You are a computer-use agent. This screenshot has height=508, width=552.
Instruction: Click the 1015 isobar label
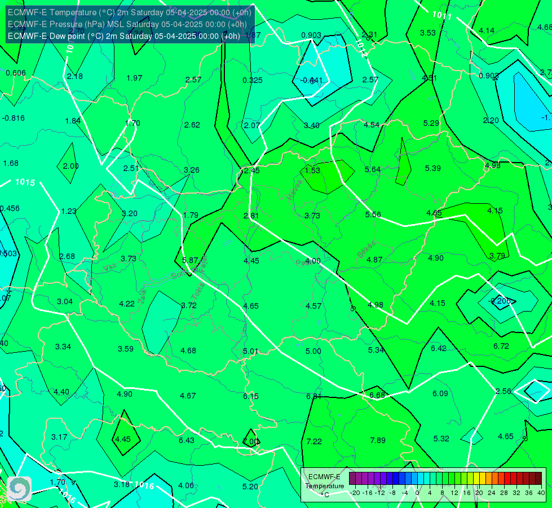pyautogui.click(x=25, y=182)
